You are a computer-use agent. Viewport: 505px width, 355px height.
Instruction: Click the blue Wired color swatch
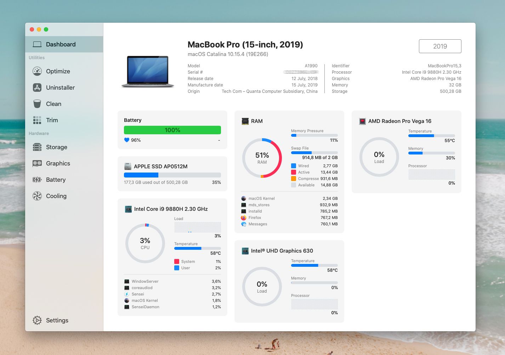[294, 166]
